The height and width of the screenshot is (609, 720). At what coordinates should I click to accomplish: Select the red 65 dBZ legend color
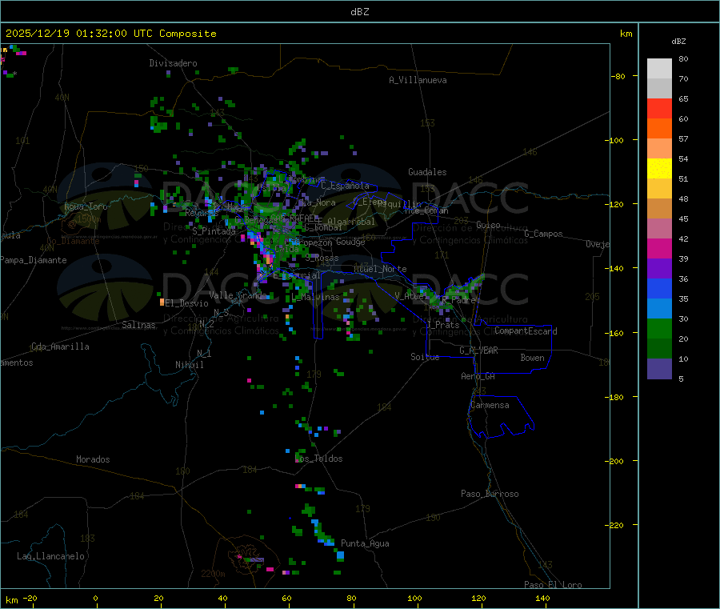659,108
